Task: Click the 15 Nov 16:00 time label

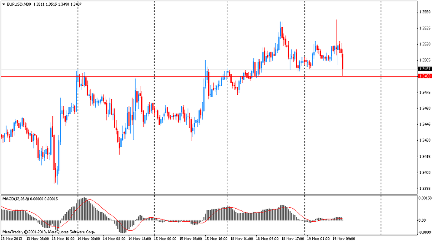Action: (216, 238)
